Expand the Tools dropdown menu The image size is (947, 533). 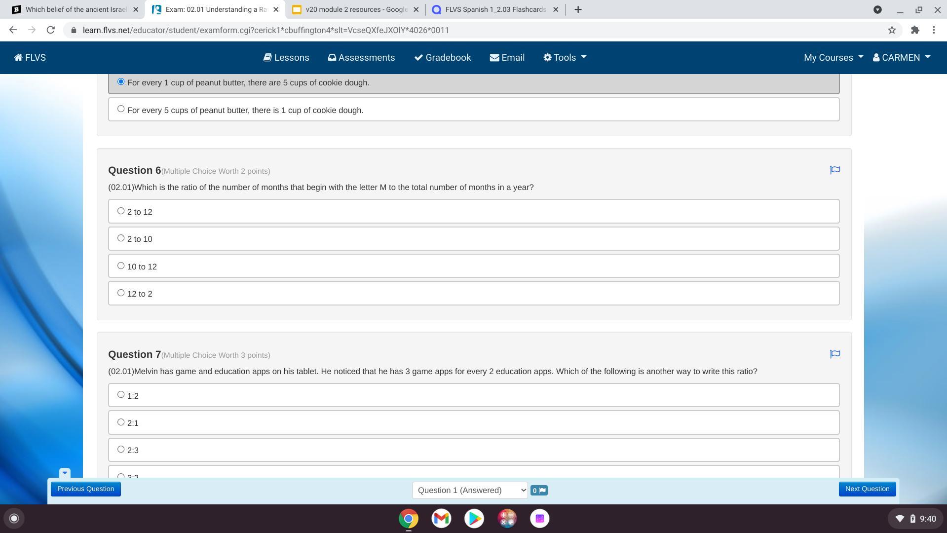pyautogui.click(x=565, y=58)
